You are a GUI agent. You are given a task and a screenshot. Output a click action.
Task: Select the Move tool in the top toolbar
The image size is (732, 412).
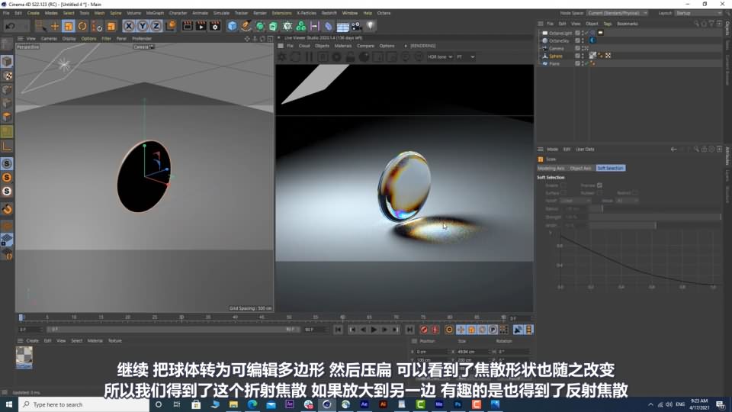point(54,26)
